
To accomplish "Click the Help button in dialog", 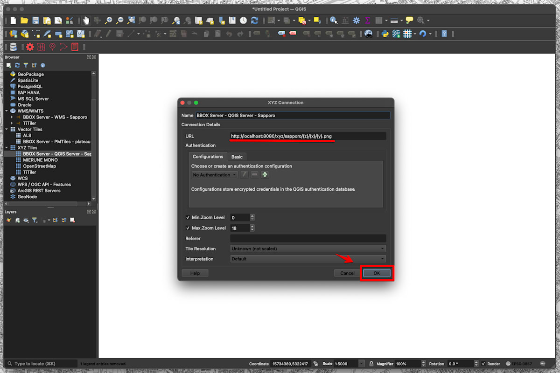I will pos(195,273).
